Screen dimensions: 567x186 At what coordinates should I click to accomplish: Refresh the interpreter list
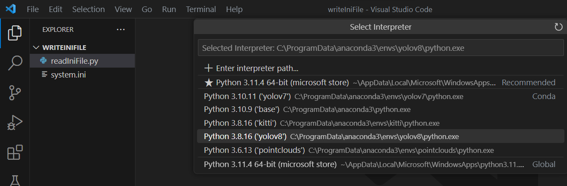coord(558,27)
